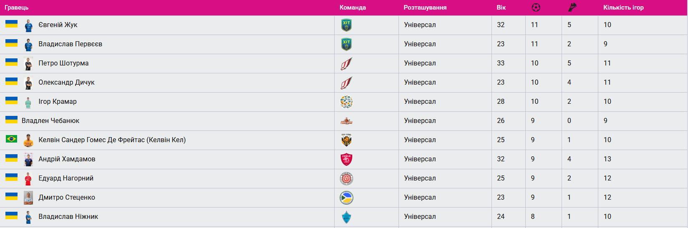688x228 pixels.
Task: Click the red shield team logo for Андрій Хамдамов
Action: click(x=346, y=159)
